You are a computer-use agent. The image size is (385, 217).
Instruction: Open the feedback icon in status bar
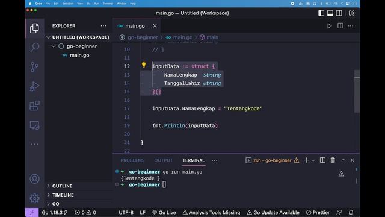[339, 213]
